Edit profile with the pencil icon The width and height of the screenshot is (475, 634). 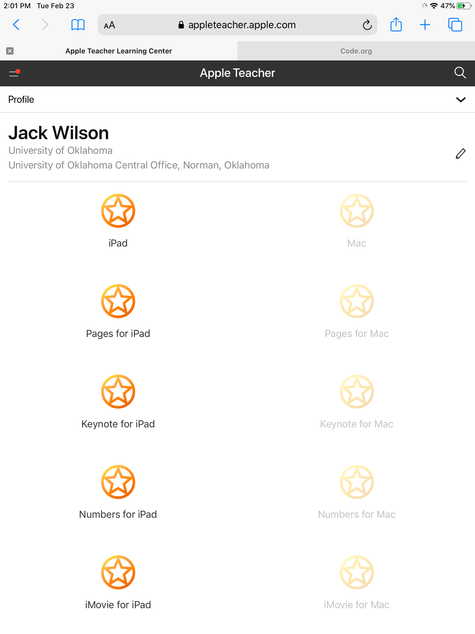pyautogui.click(x=460, y=154)
